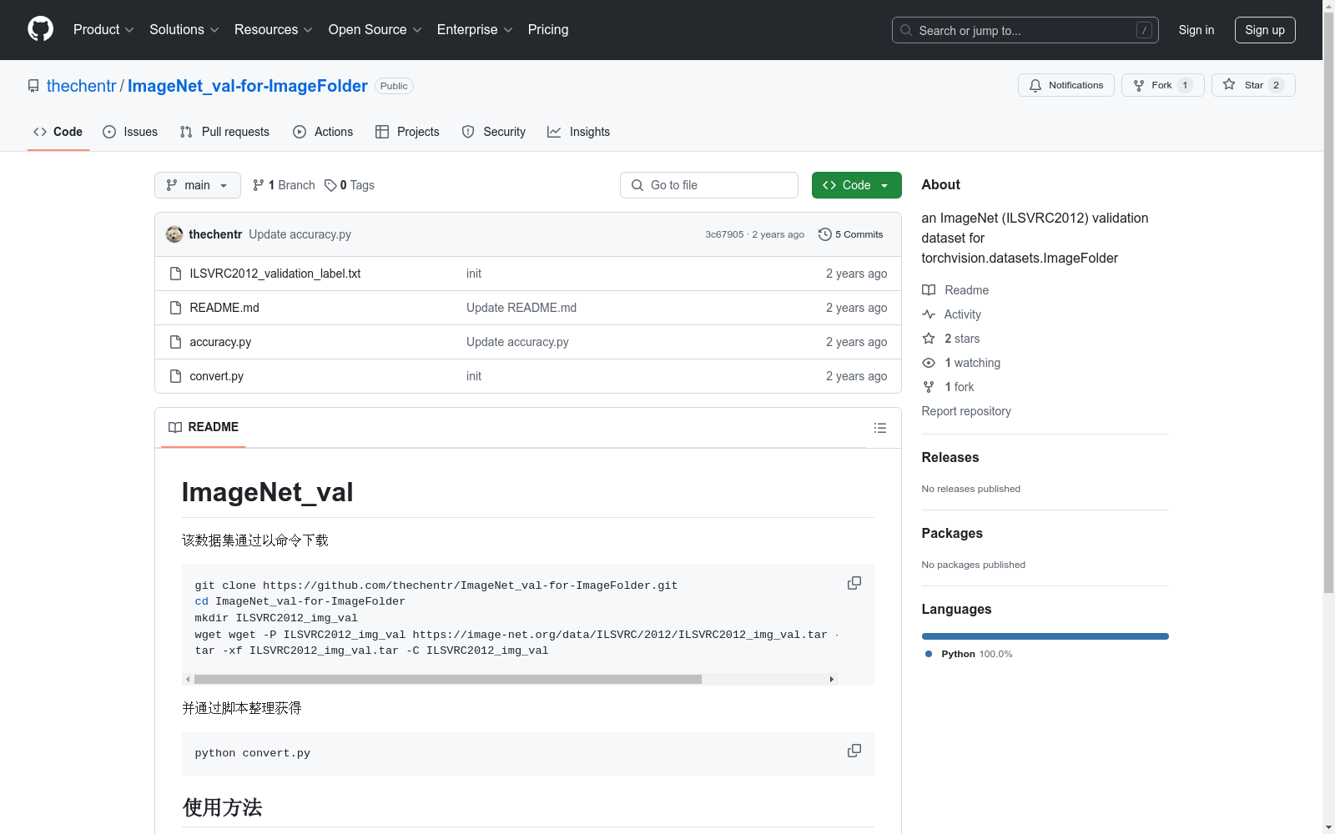The image size is (1335, 834).
Task: Expand the Solutions menu
Action: click(x=184, y=30)
